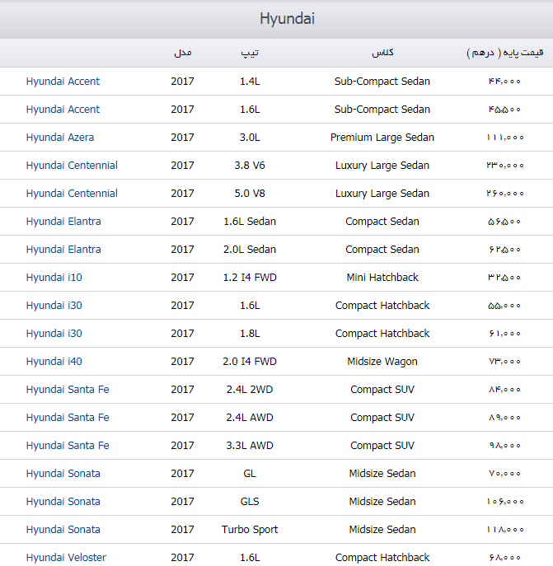Open the Hyundai Accent 1.4L link
The image size is (553, 566).
point(63,82)
